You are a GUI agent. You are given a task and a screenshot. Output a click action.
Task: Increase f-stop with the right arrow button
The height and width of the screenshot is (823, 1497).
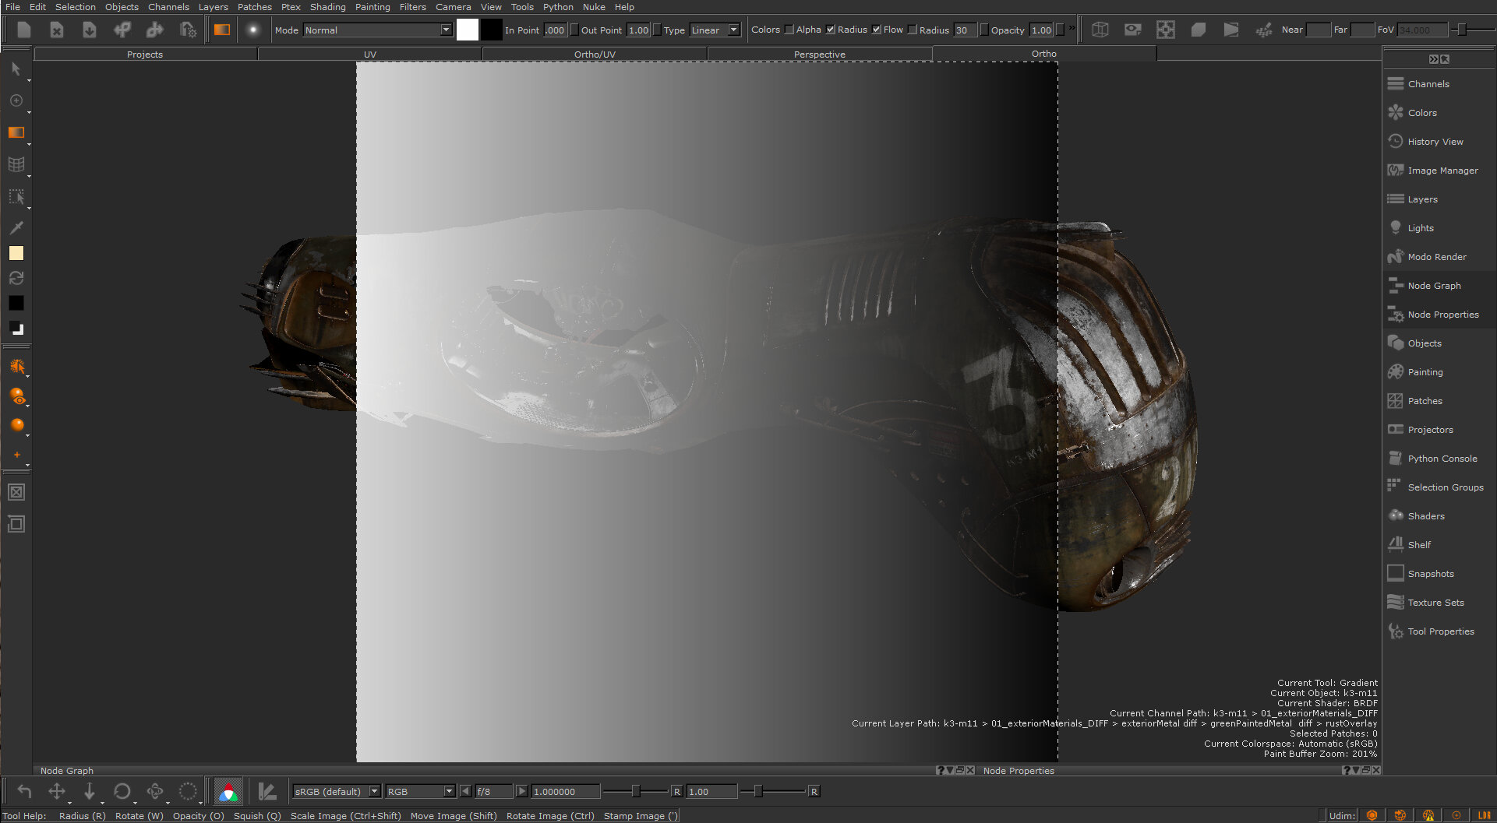click(x=522, y=792)
